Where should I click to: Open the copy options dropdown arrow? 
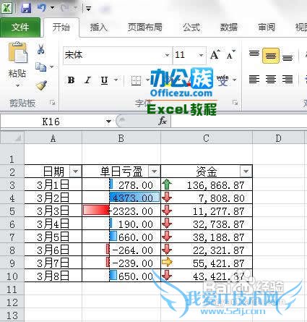52,67
